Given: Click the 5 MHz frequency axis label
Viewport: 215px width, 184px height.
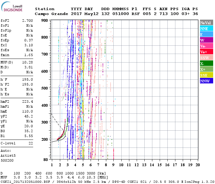Looking at the screenshot, I should tap(83, 165).
